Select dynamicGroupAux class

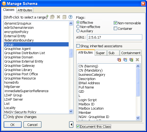(x=36, y=23)
